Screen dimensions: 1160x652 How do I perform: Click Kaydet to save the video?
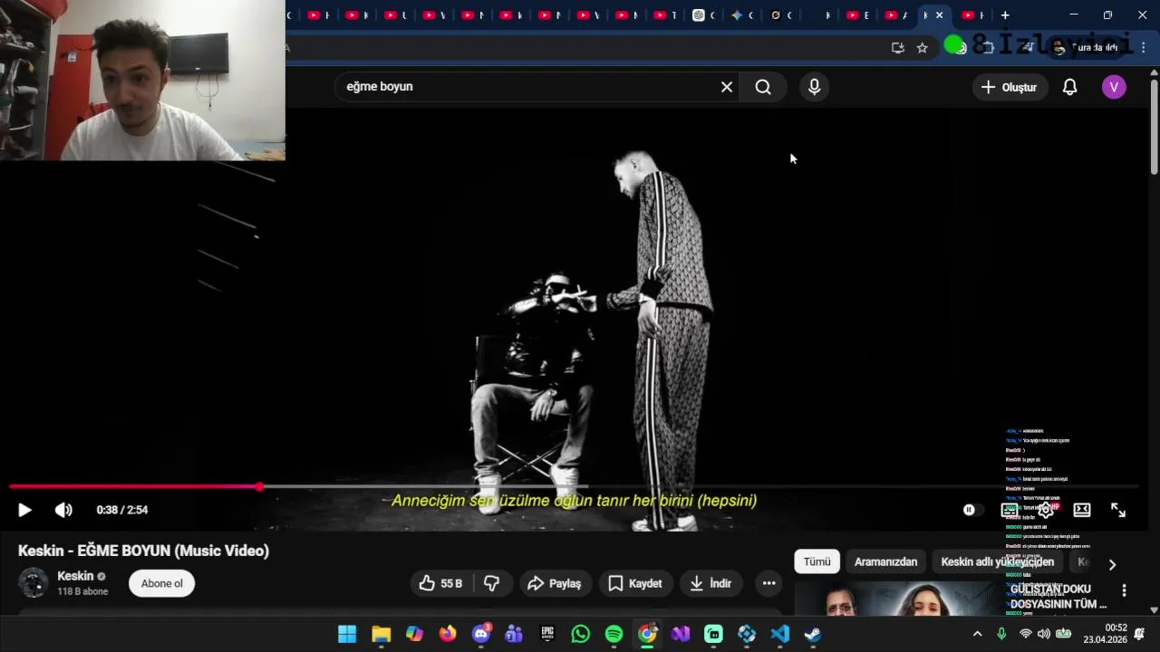(635, 583)
